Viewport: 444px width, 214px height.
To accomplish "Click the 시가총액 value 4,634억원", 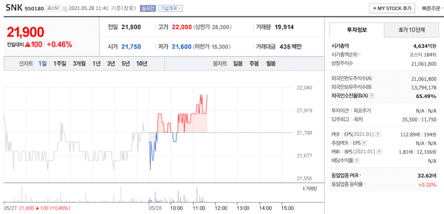I will [x=424, y=46].
